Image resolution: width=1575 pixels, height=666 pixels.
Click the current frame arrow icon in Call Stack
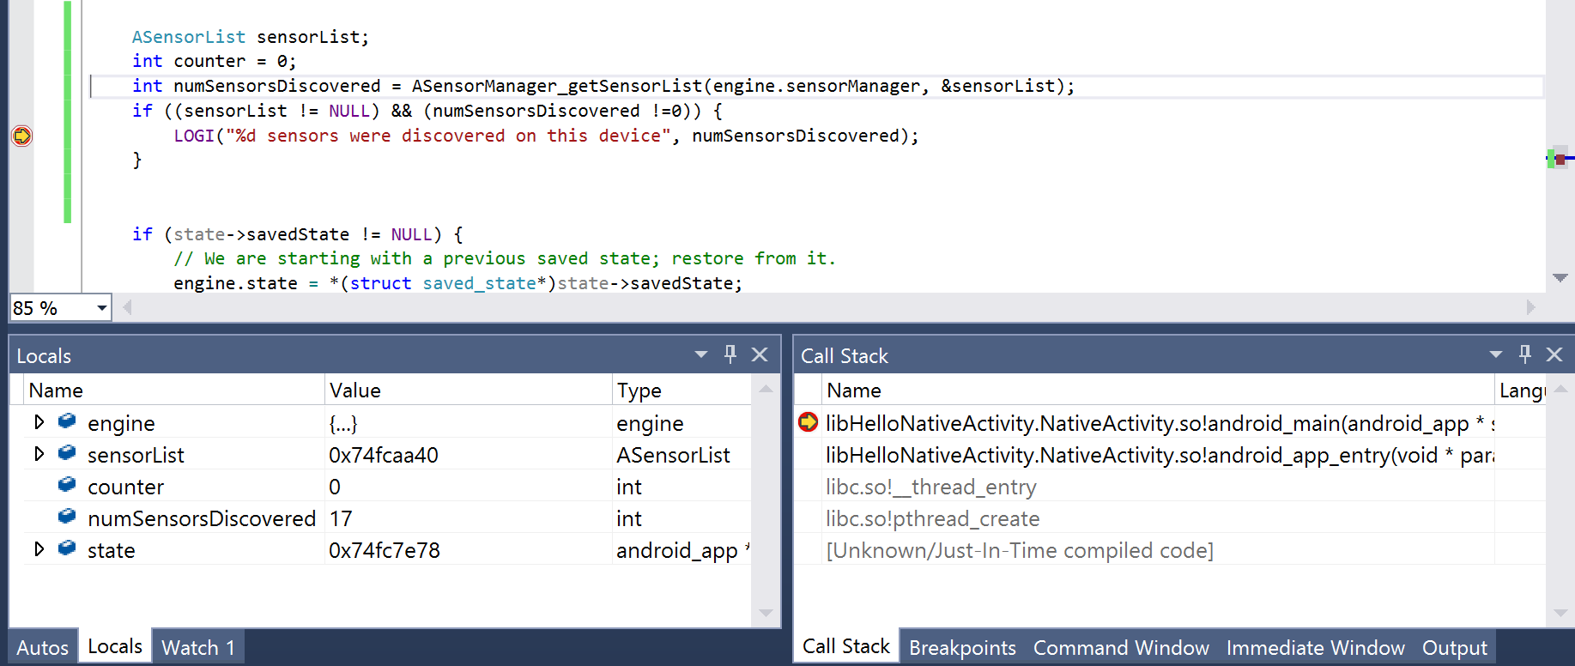(x=808, y=422)
